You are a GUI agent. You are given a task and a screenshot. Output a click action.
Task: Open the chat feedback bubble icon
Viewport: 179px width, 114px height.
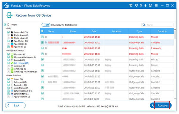click(151, 5)
